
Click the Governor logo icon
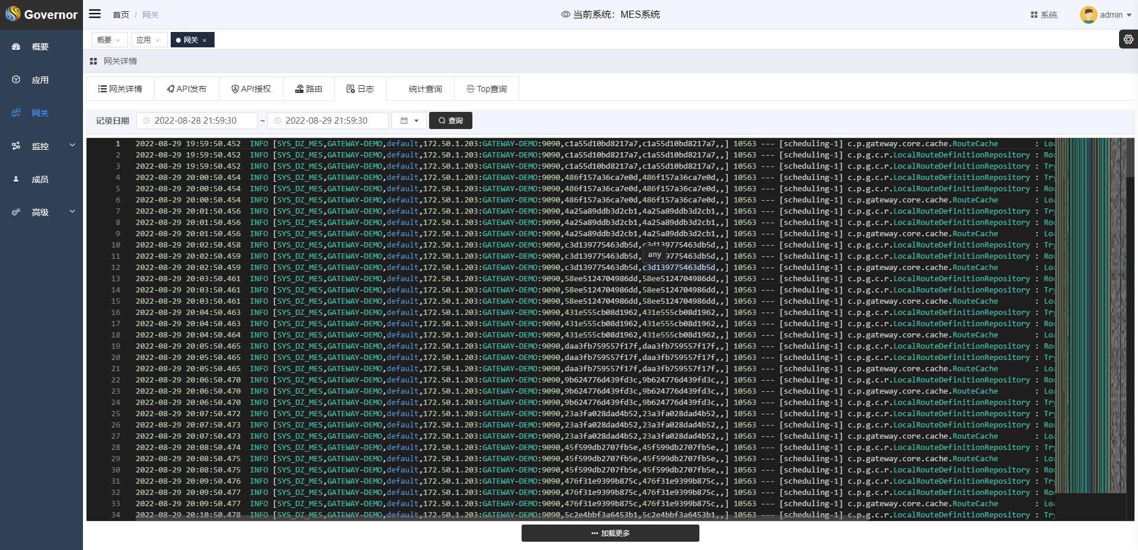tap(13, 14)
